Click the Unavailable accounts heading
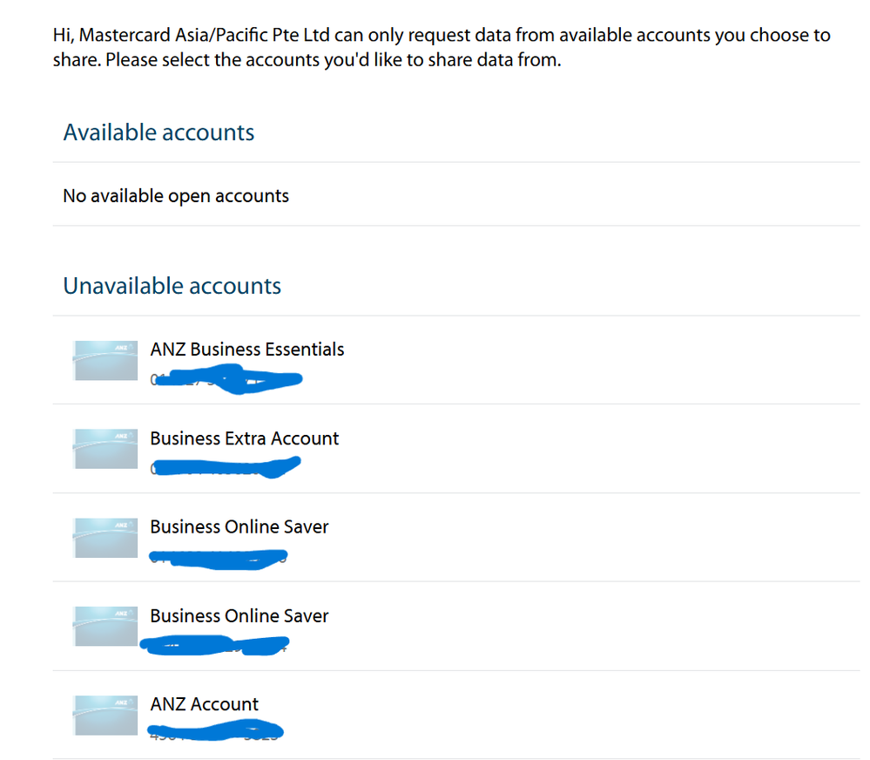This screenshot has width=870, height=760. tap(172, 286)
